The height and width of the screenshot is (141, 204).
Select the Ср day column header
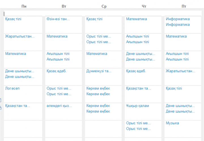click(104, 6)
